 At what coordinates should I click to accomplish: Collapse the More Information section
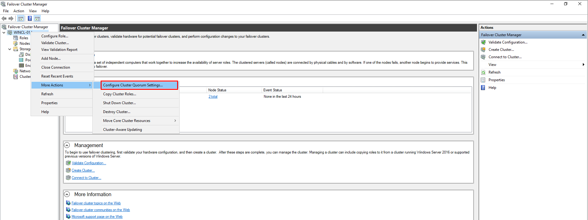67,194
